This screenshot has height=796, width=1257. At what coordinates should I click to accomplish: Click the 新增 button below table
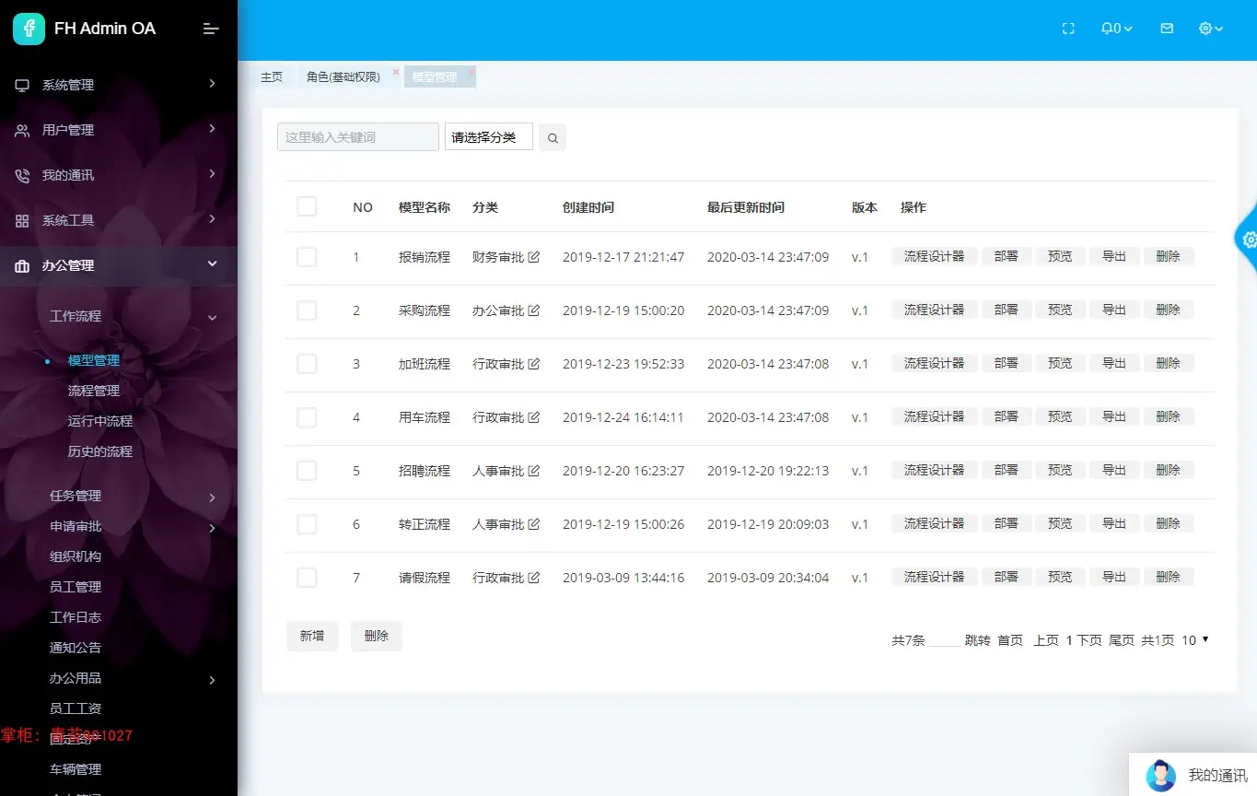tap(312, 636)
